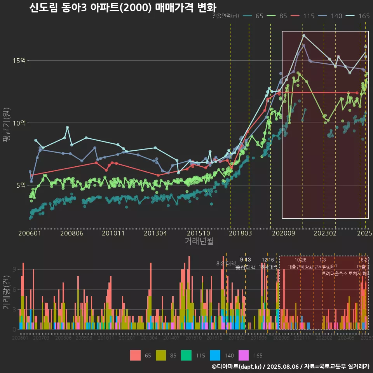373x373 pixels.
Task: Select the 65 line entry in top legend
Action: (x=253, y=16)
